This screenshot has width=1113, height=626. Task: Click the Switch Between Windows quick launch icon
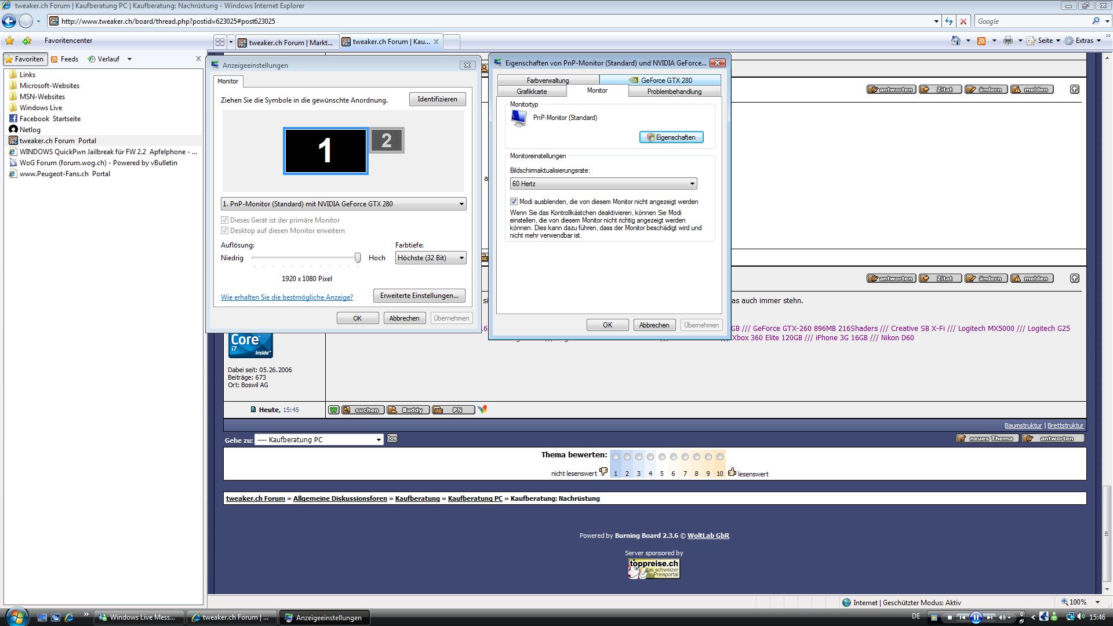click(x=56, y=617)
